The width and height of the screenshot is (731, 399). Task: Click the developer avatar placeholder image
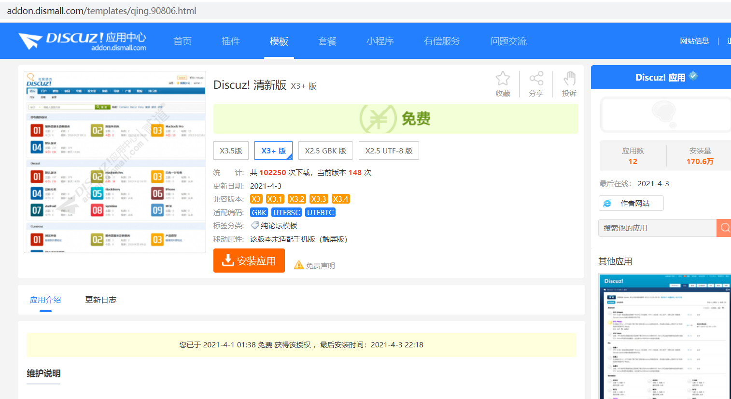[x=665, y=115]
